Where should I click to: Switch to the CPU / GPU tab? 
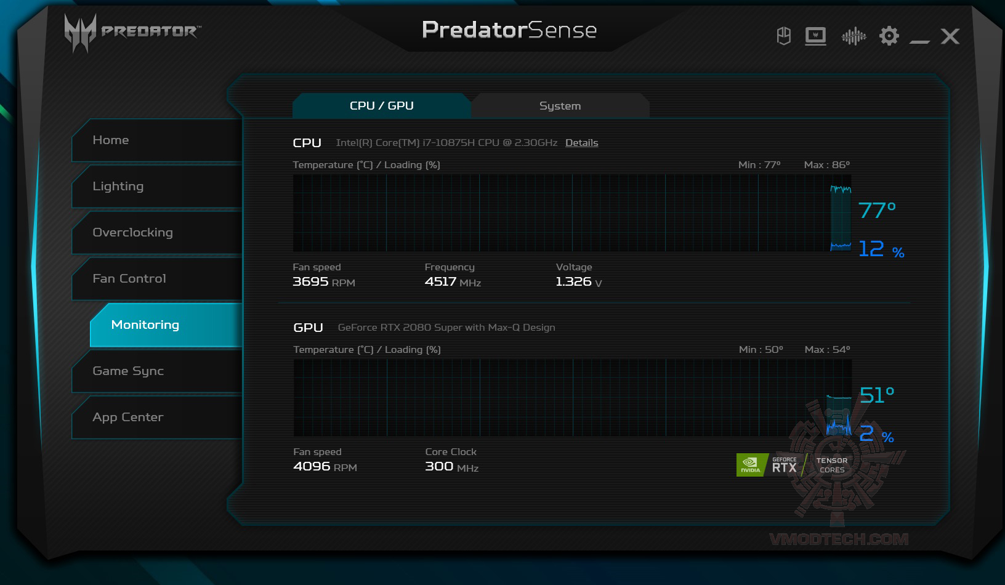(x=382, y=105)
